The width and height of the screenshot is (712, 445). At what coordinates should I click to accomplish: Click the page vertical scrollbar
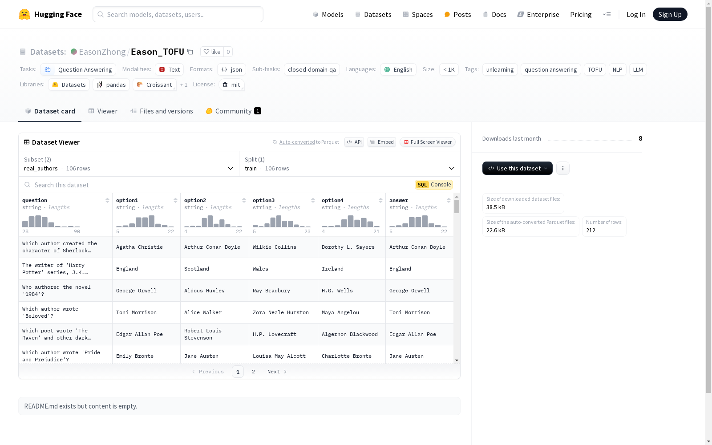[x=708, y=200]
